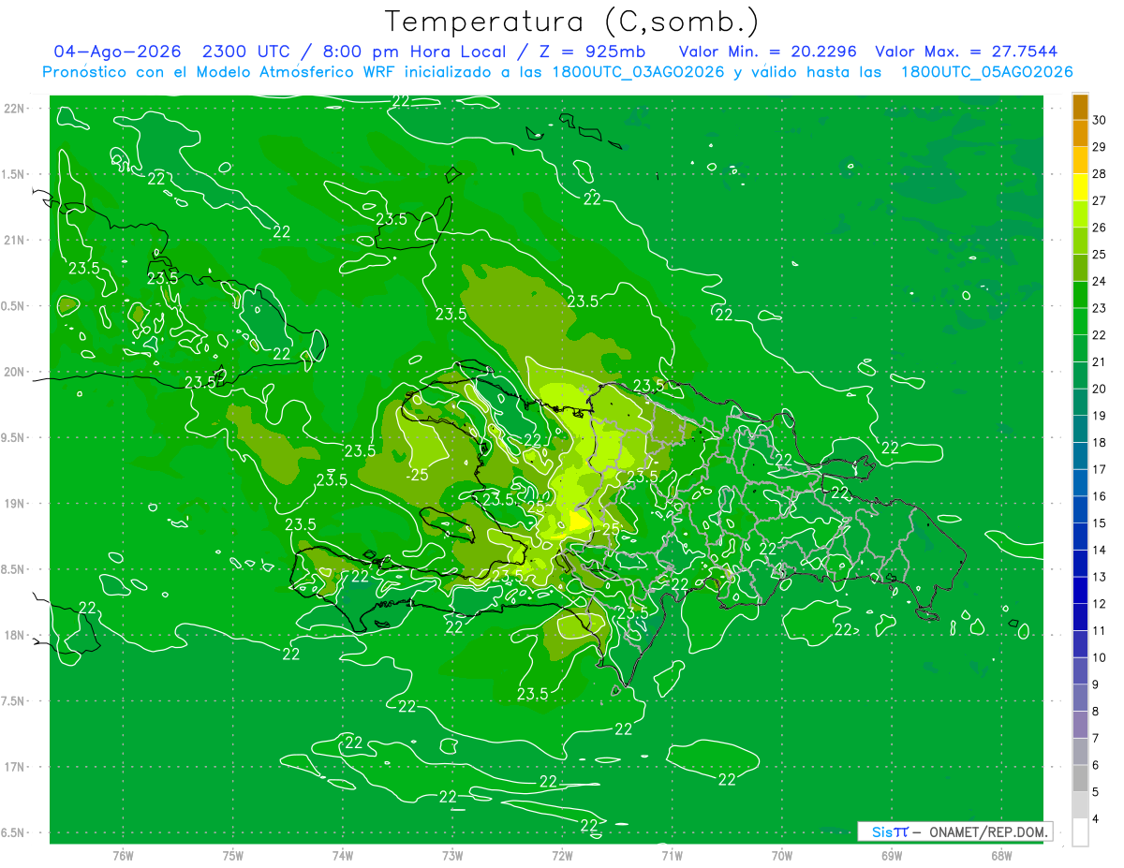Screen dimensions: 1124x868
Task: Select the amber swatch between 28 and 29
Action: point(1080,160)
